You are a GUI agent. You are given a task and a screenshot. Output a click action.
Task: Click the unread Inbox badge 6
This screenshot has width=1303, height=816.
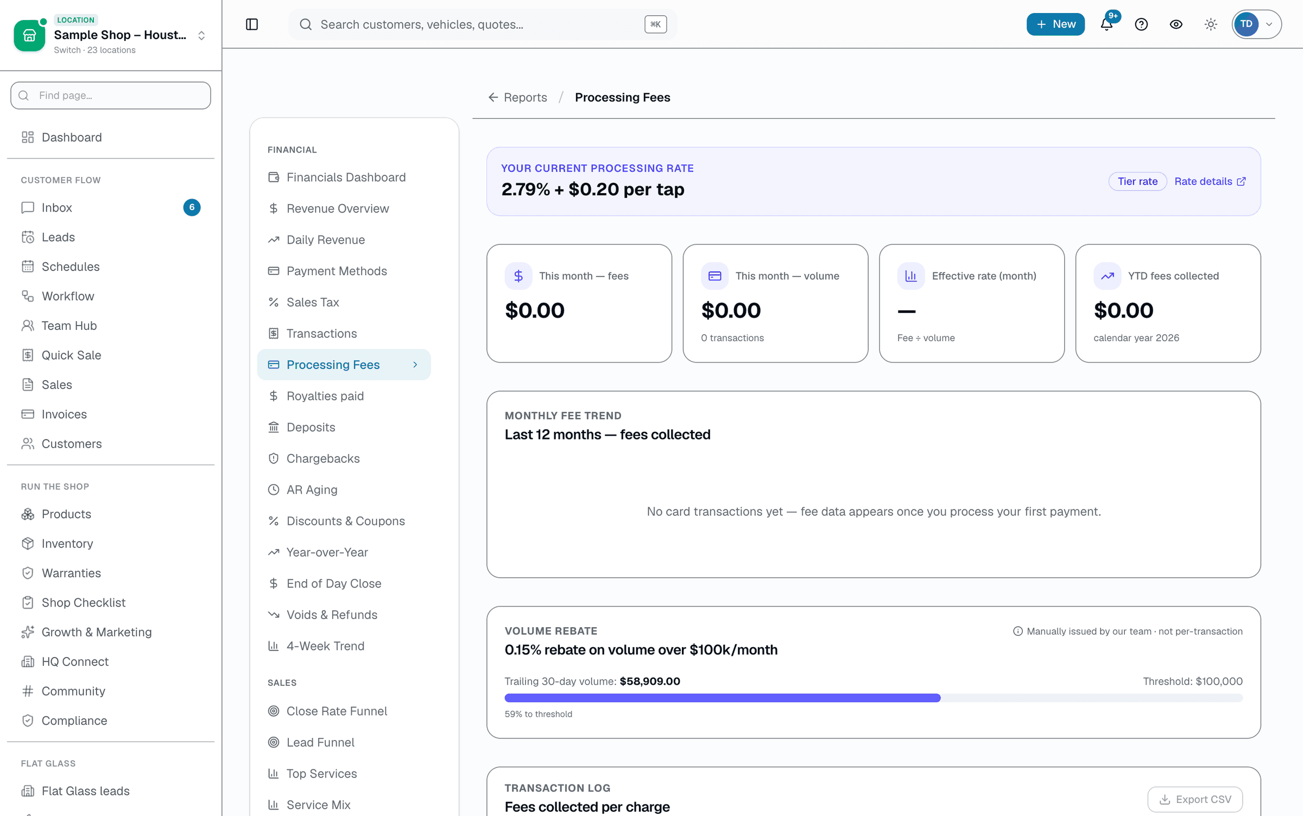click(192, 208)
